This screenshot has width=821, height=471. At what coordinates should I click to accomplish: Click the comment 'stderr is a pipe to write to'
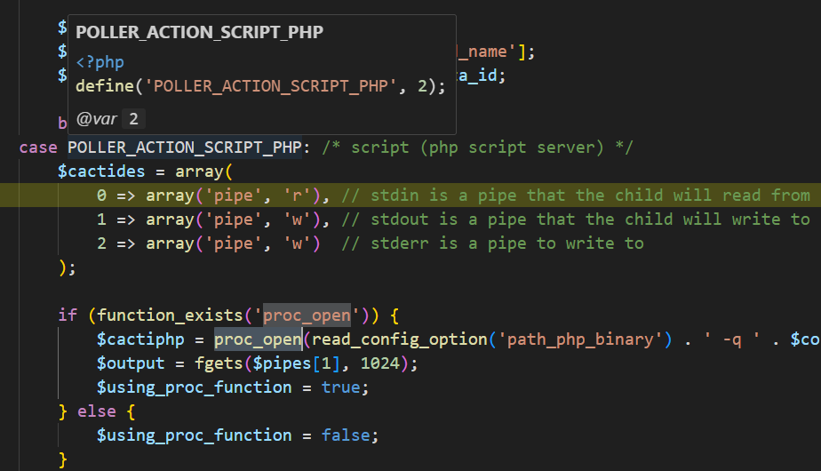click(x=493, y=243)
